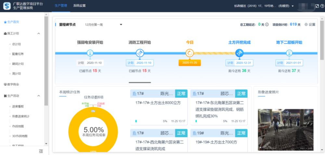Open 进度看板 in sidebar
Screen dimensions: 325x155
[18, 106]
